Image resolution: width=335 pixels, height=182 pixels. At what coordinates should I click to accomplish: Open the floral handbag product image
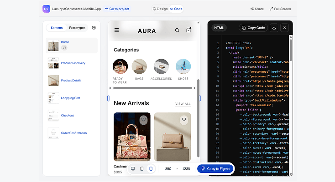pos(132,137)
